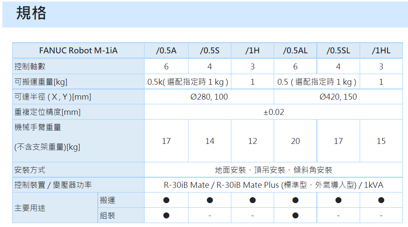Screen dimensions: 408x227
Task: Click the 規格 heading
Action: pyautogui.click(x=31, y=13)
